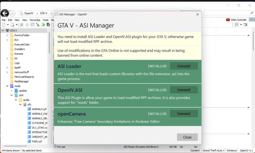Uninstall the openCamera plugin
This screenshot has width=255, height=153.
tap(184, 114)
